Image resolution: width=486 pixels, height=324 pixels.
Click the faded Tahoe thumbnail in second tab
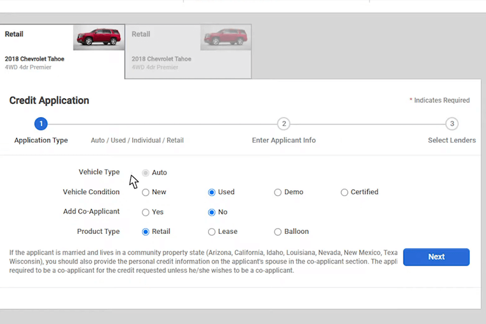[x=226, y=37]
